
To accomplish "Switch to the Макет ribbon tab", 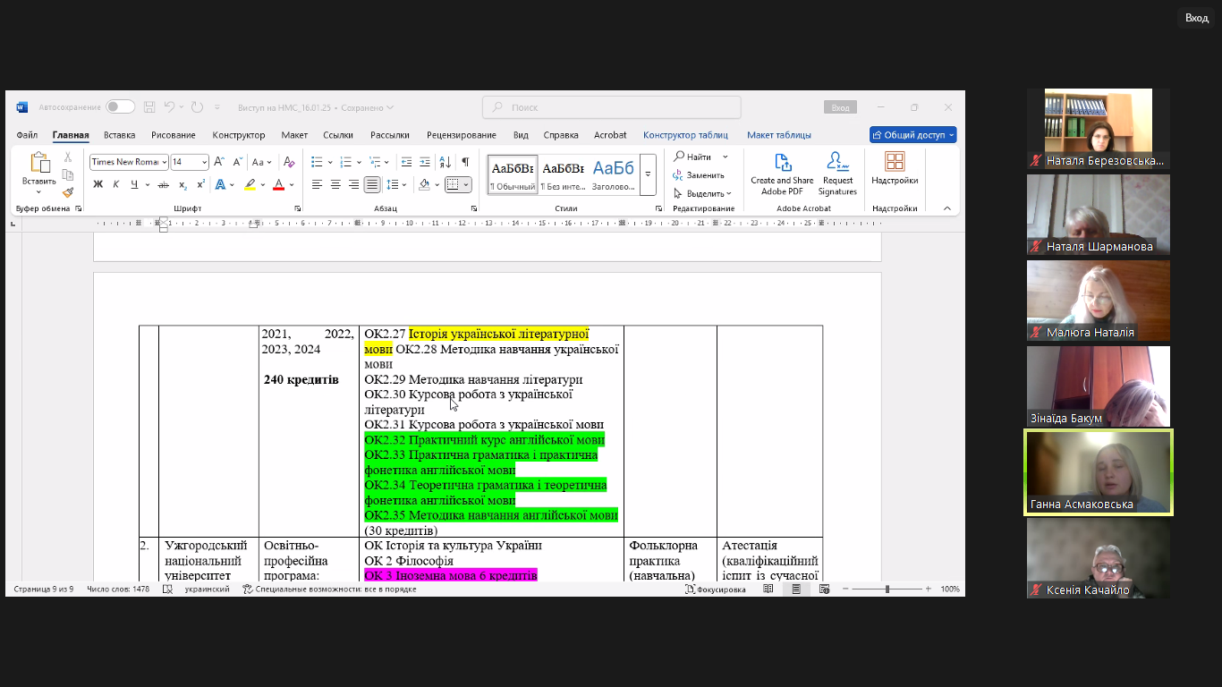I will [294, 135].
